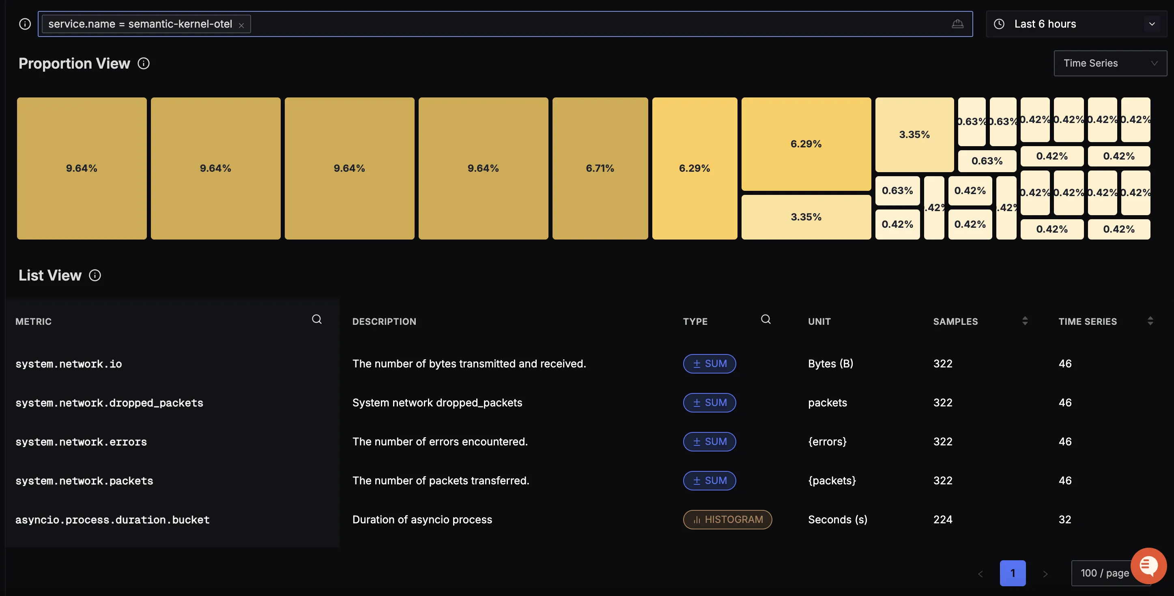This screenshot has width=1174, height=596.
Task: Open the support chat bubble
Action: pyautogui.click(x=1148, y=566)
